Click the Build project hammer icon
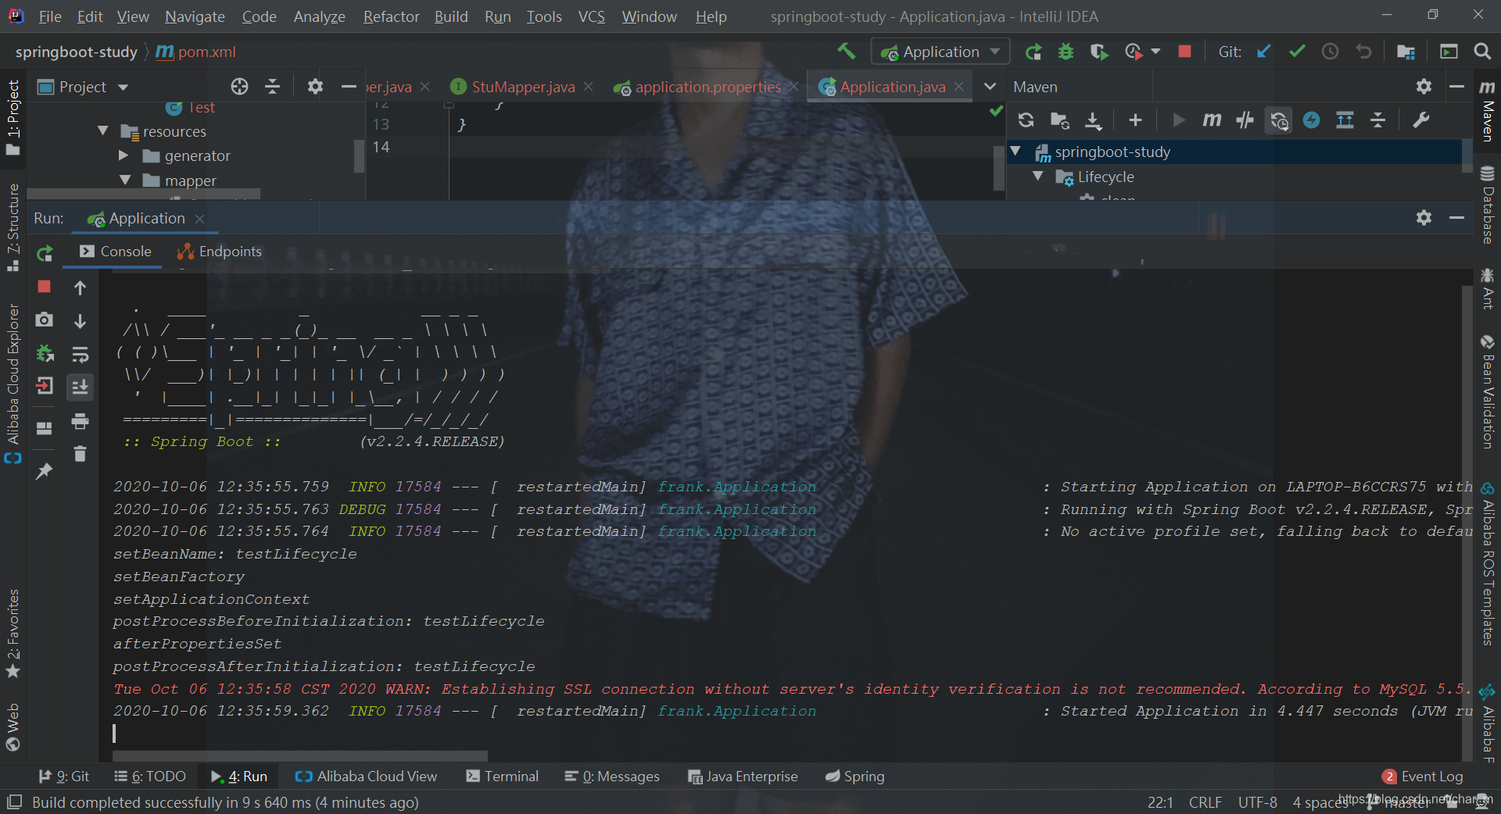The height and width of the screenshot is (814, 1501). tap(846, 52)
